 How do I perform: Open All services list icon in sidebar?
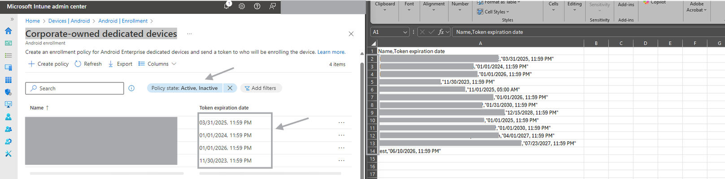(x=9, y=55)
